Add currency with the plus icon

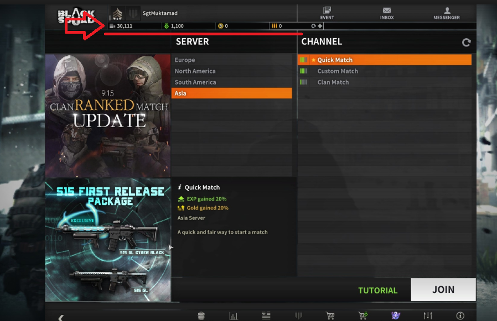point(320,26)
